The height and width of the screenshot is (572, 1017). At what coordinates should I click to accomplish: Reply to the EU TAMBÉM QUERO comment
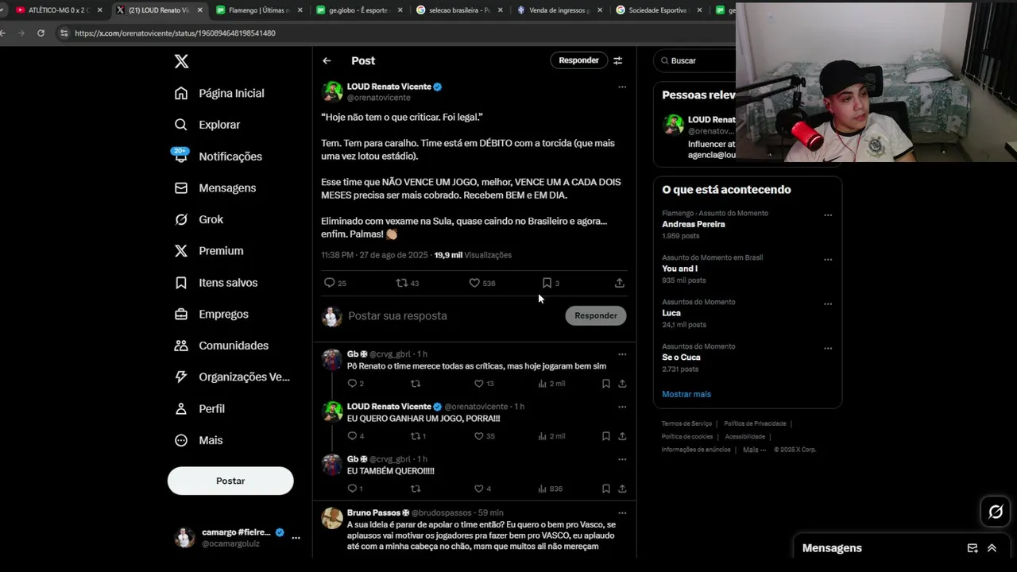(353, 489)
